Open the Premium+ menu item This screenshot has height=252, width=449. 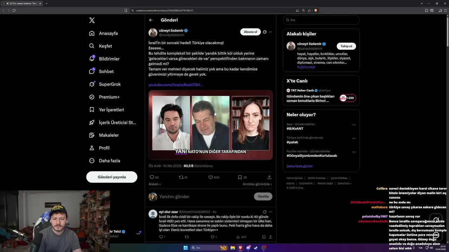point(104,97)
